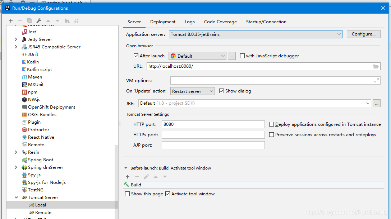Screen dimensions: 391x219
Task: Click the NW.js icon in the tree
Action: pyautogui.click(x=24, y=100)
